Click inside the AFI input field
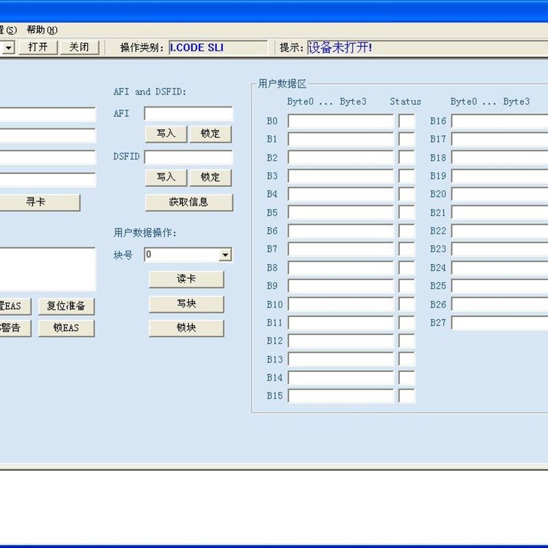The height and width of the screenshot is (548, 548). (187, 114)
